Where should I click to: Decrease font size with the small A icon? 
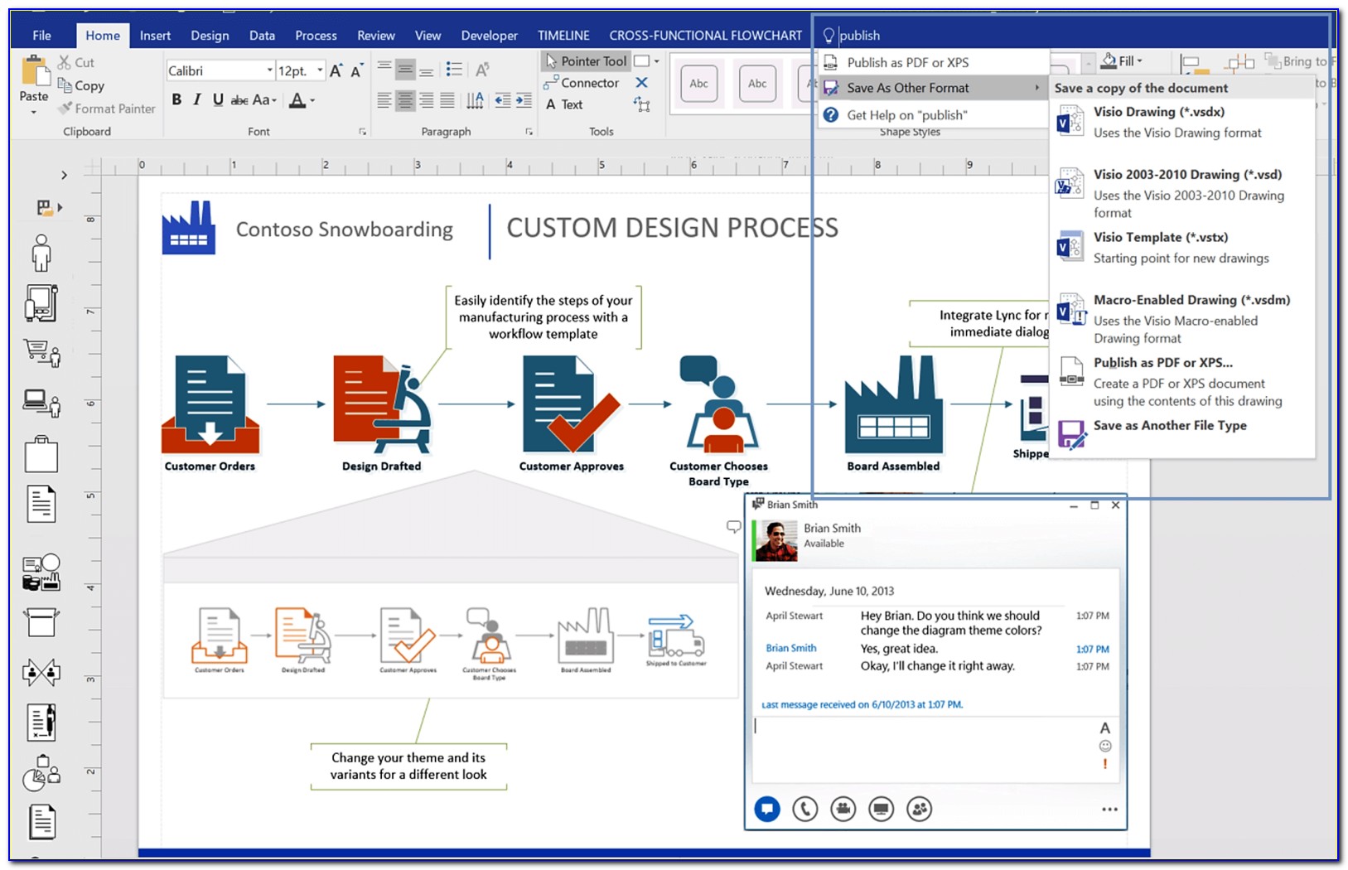(x=356, y=70)
